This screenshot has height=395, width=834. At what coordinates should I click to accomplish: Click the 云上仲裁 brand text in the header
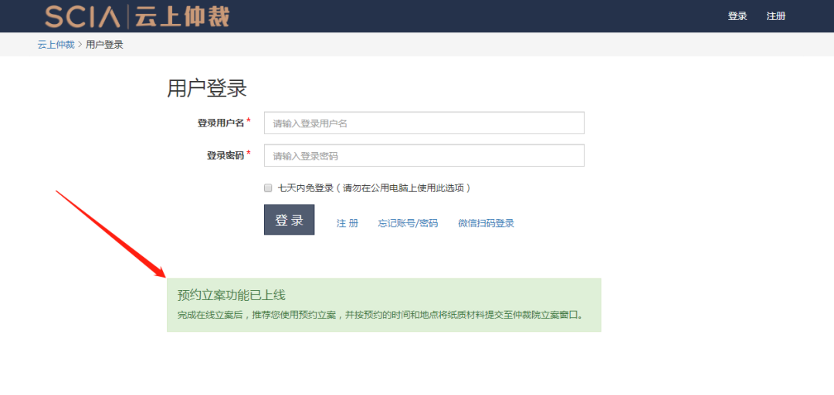tap(182, 16)
